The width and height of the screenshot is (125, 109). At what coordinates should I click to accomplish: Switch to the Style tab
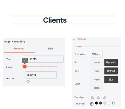50,49
